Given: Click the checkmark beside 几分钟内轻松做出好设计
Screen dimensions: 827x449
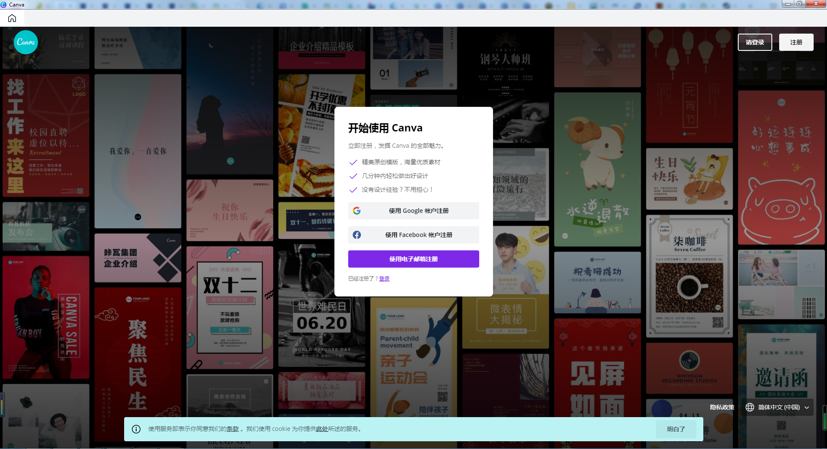Looking at the screenshot, I should coord(353,176).
